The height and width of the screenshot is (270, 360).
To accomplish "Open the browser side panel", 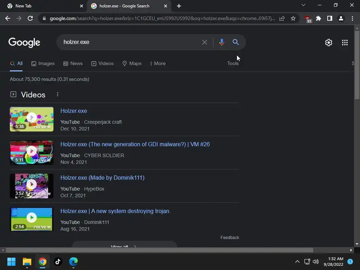I will click(x=329, y=18).
